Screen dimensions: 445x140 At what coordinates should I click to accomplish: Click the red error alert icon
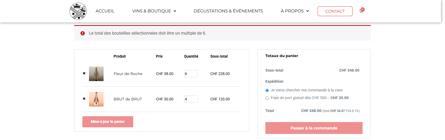click(83, 33)
